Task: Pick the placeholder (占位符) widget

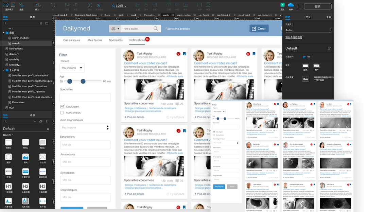Action: click(x=42, y=157)
